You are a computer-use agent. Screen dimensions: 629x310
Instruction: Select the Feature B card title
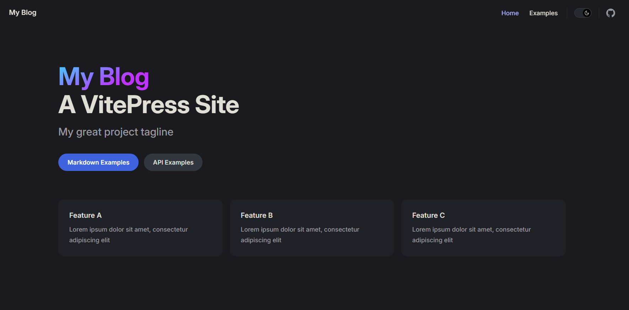(257, 215)
